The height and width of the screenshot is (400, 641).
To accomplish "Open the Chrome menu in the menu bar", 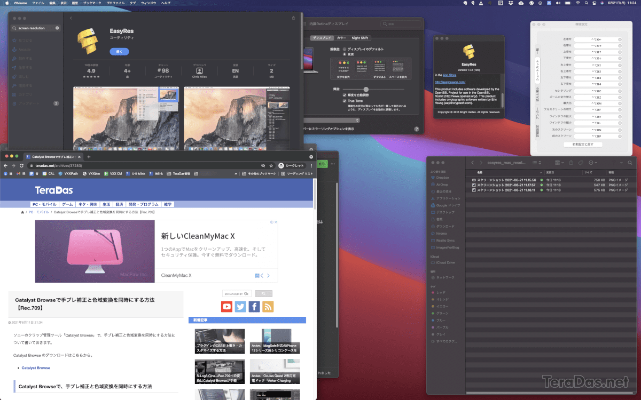I will 20,3.
